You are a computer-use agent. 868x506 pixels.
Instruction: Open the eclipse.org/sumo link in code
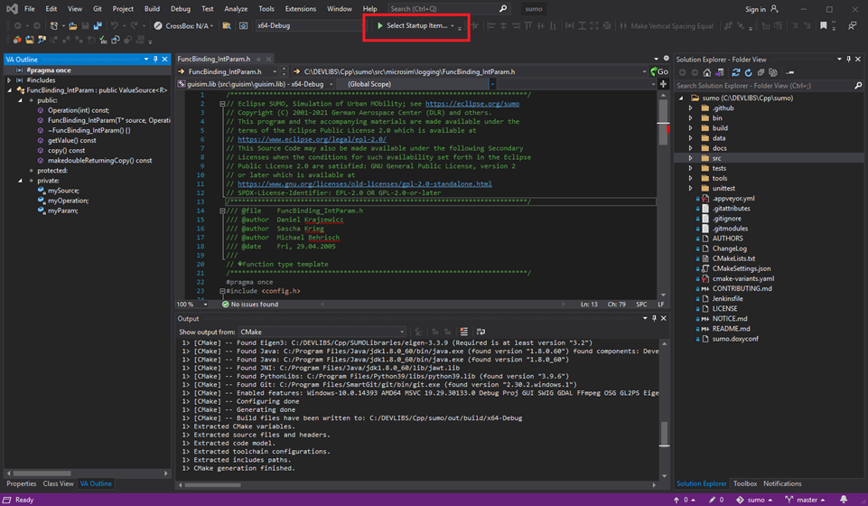pos(471,104)
